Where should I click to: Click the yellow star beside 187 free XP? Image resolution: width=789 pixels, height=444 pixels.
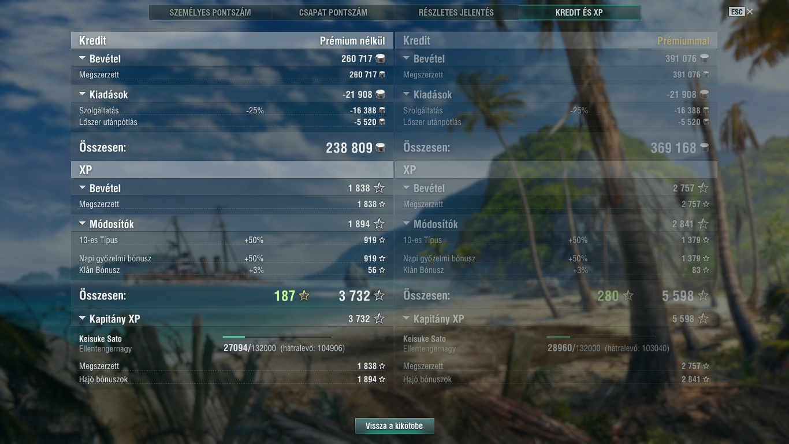pos(304,295)
